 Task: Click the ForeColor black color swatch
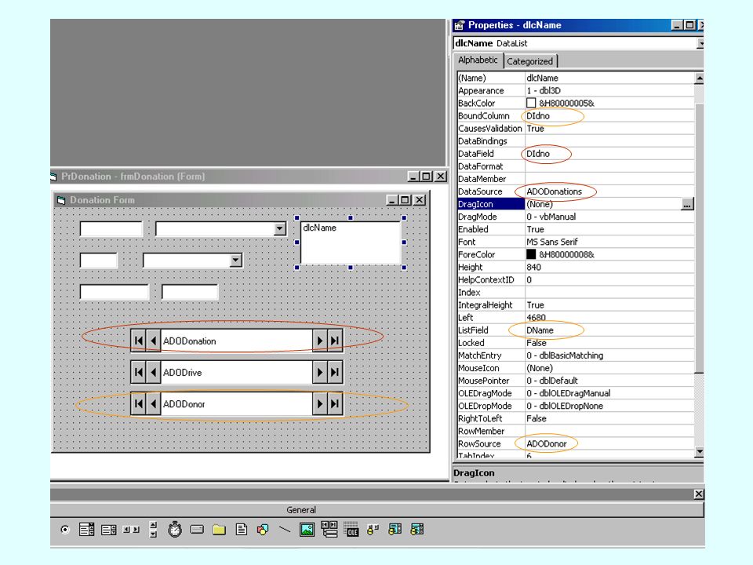point(531,254)
